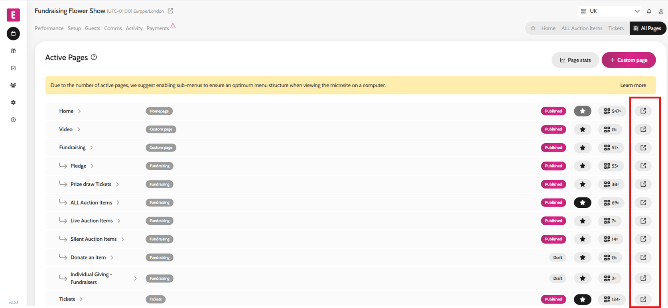The height and width of the screenshot is (308, 668).
Task: Open the notifications bell
Action: coord(649,11)
